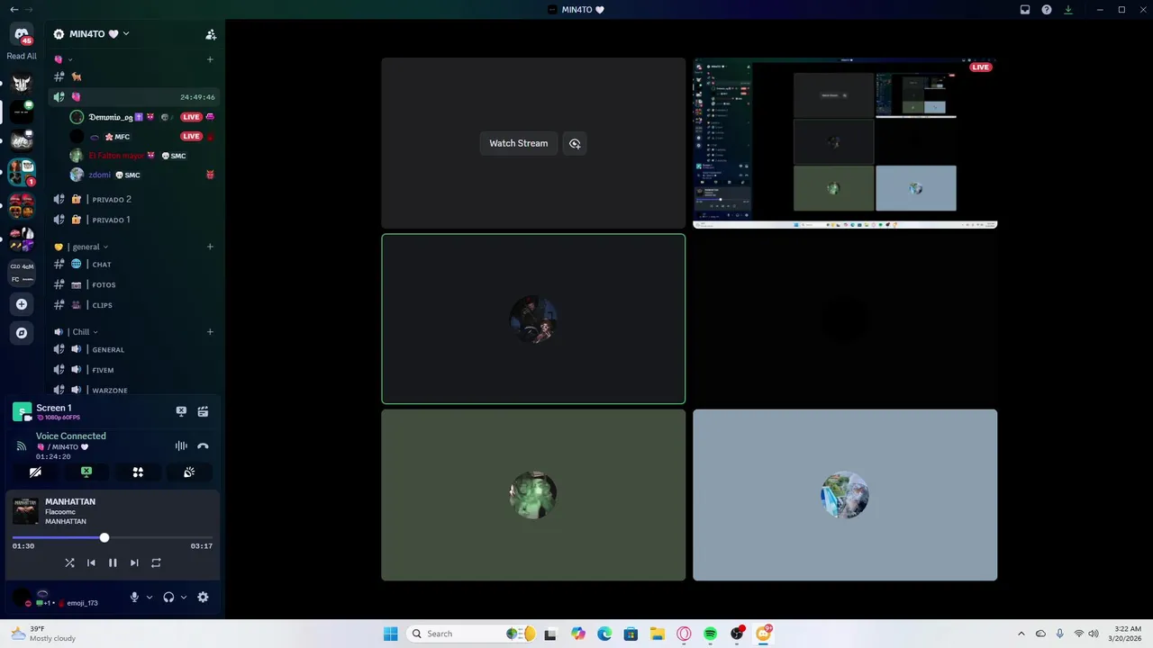Stop streaming Screen 1 via monitor X icon

(x=181, y=411)
